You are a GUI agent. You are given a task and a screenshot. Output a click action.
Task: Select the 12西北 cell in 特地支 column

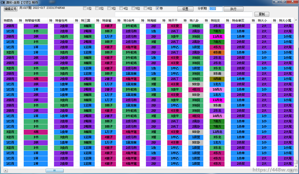click(217, 132)
